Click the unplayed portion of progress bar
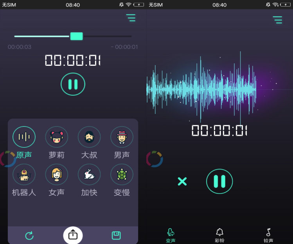The image size is (293, 244). [x=107, y=36]
